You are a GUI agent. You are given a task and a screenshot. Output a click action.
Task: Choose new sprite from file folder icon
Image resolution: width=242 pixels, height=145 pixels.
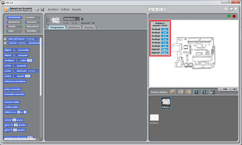coord(181,92)
